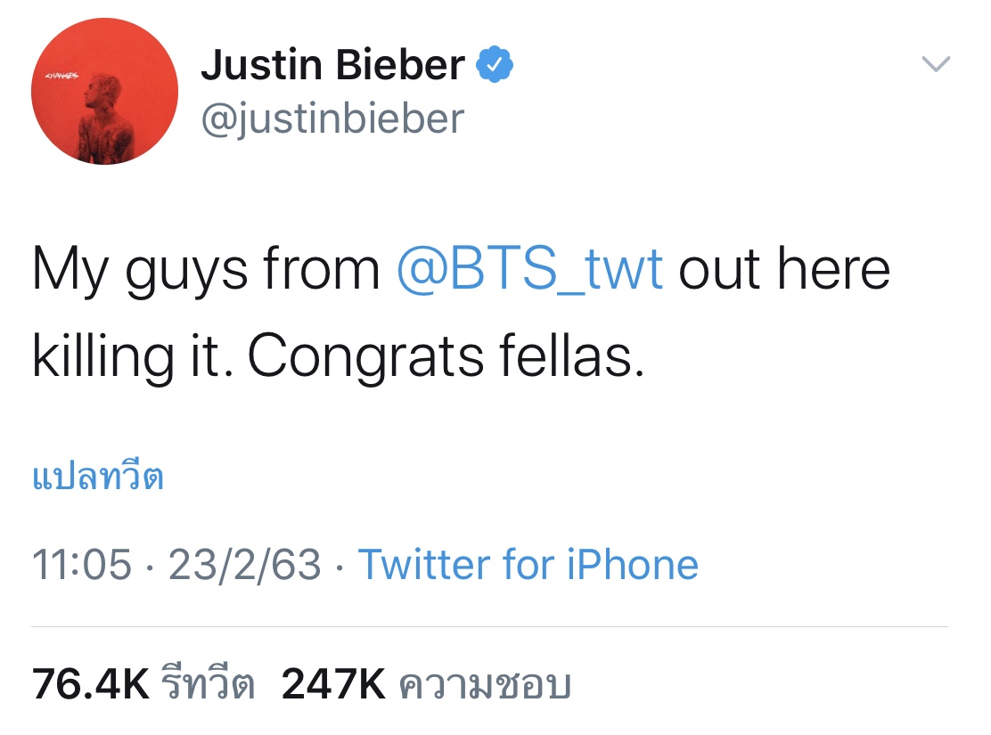Tap the แปลทวีต translate tweet link
Image resolution: width=991 pixels, height=735 pixels.
click(x=98, y=478)
